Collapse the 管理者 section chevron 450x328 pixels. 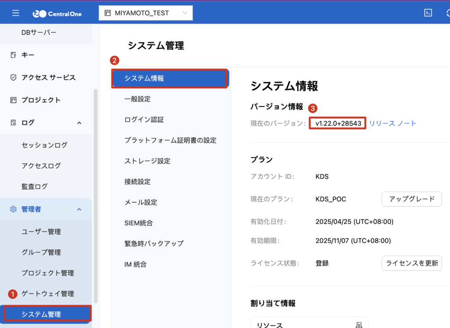click(x=79, y=209)
